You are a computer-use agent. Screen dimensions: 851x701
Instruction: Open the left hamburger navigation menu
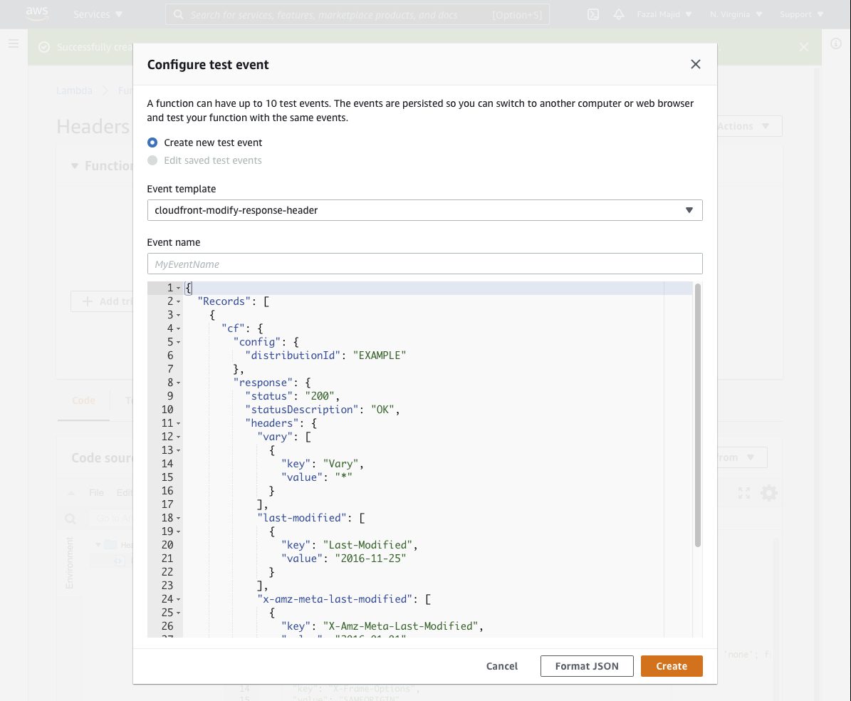(13, 44)
